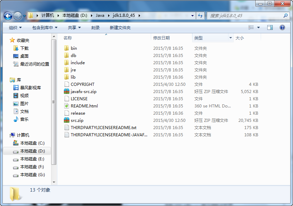Viewport: 293px width, 206px height.
Task: Open 下载 in favorites
Action: (x=24, y=48)
